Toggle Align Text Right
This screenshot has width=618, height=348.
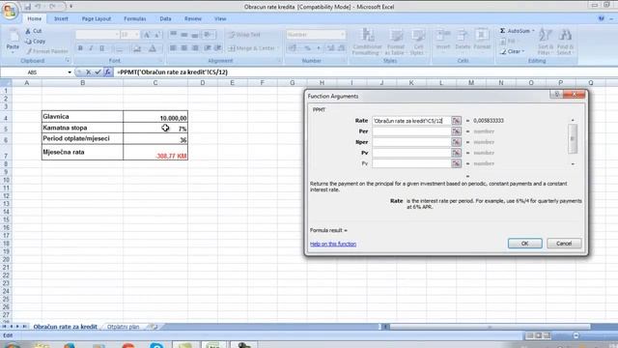pyautogui.click(x=195, y=48)
